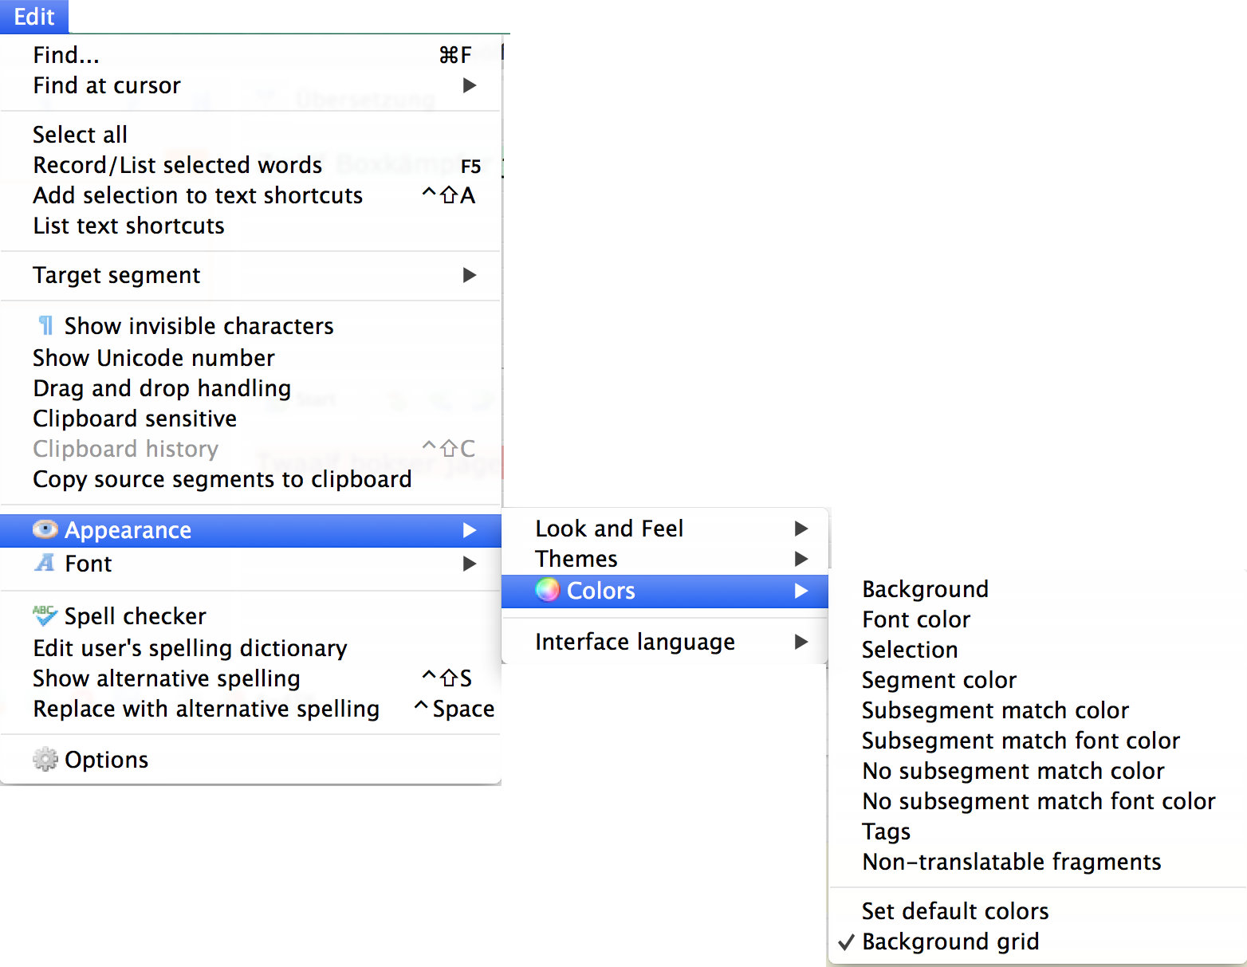Viewport: 1247px width, 967px height.
Task: Toggle the Background grid checkmark
Action: click(847, 941)
